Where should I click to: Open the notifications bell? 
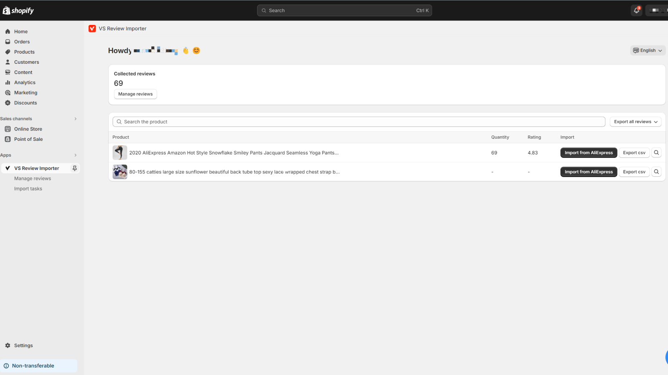pyautogui.click(x=636, y=10)
